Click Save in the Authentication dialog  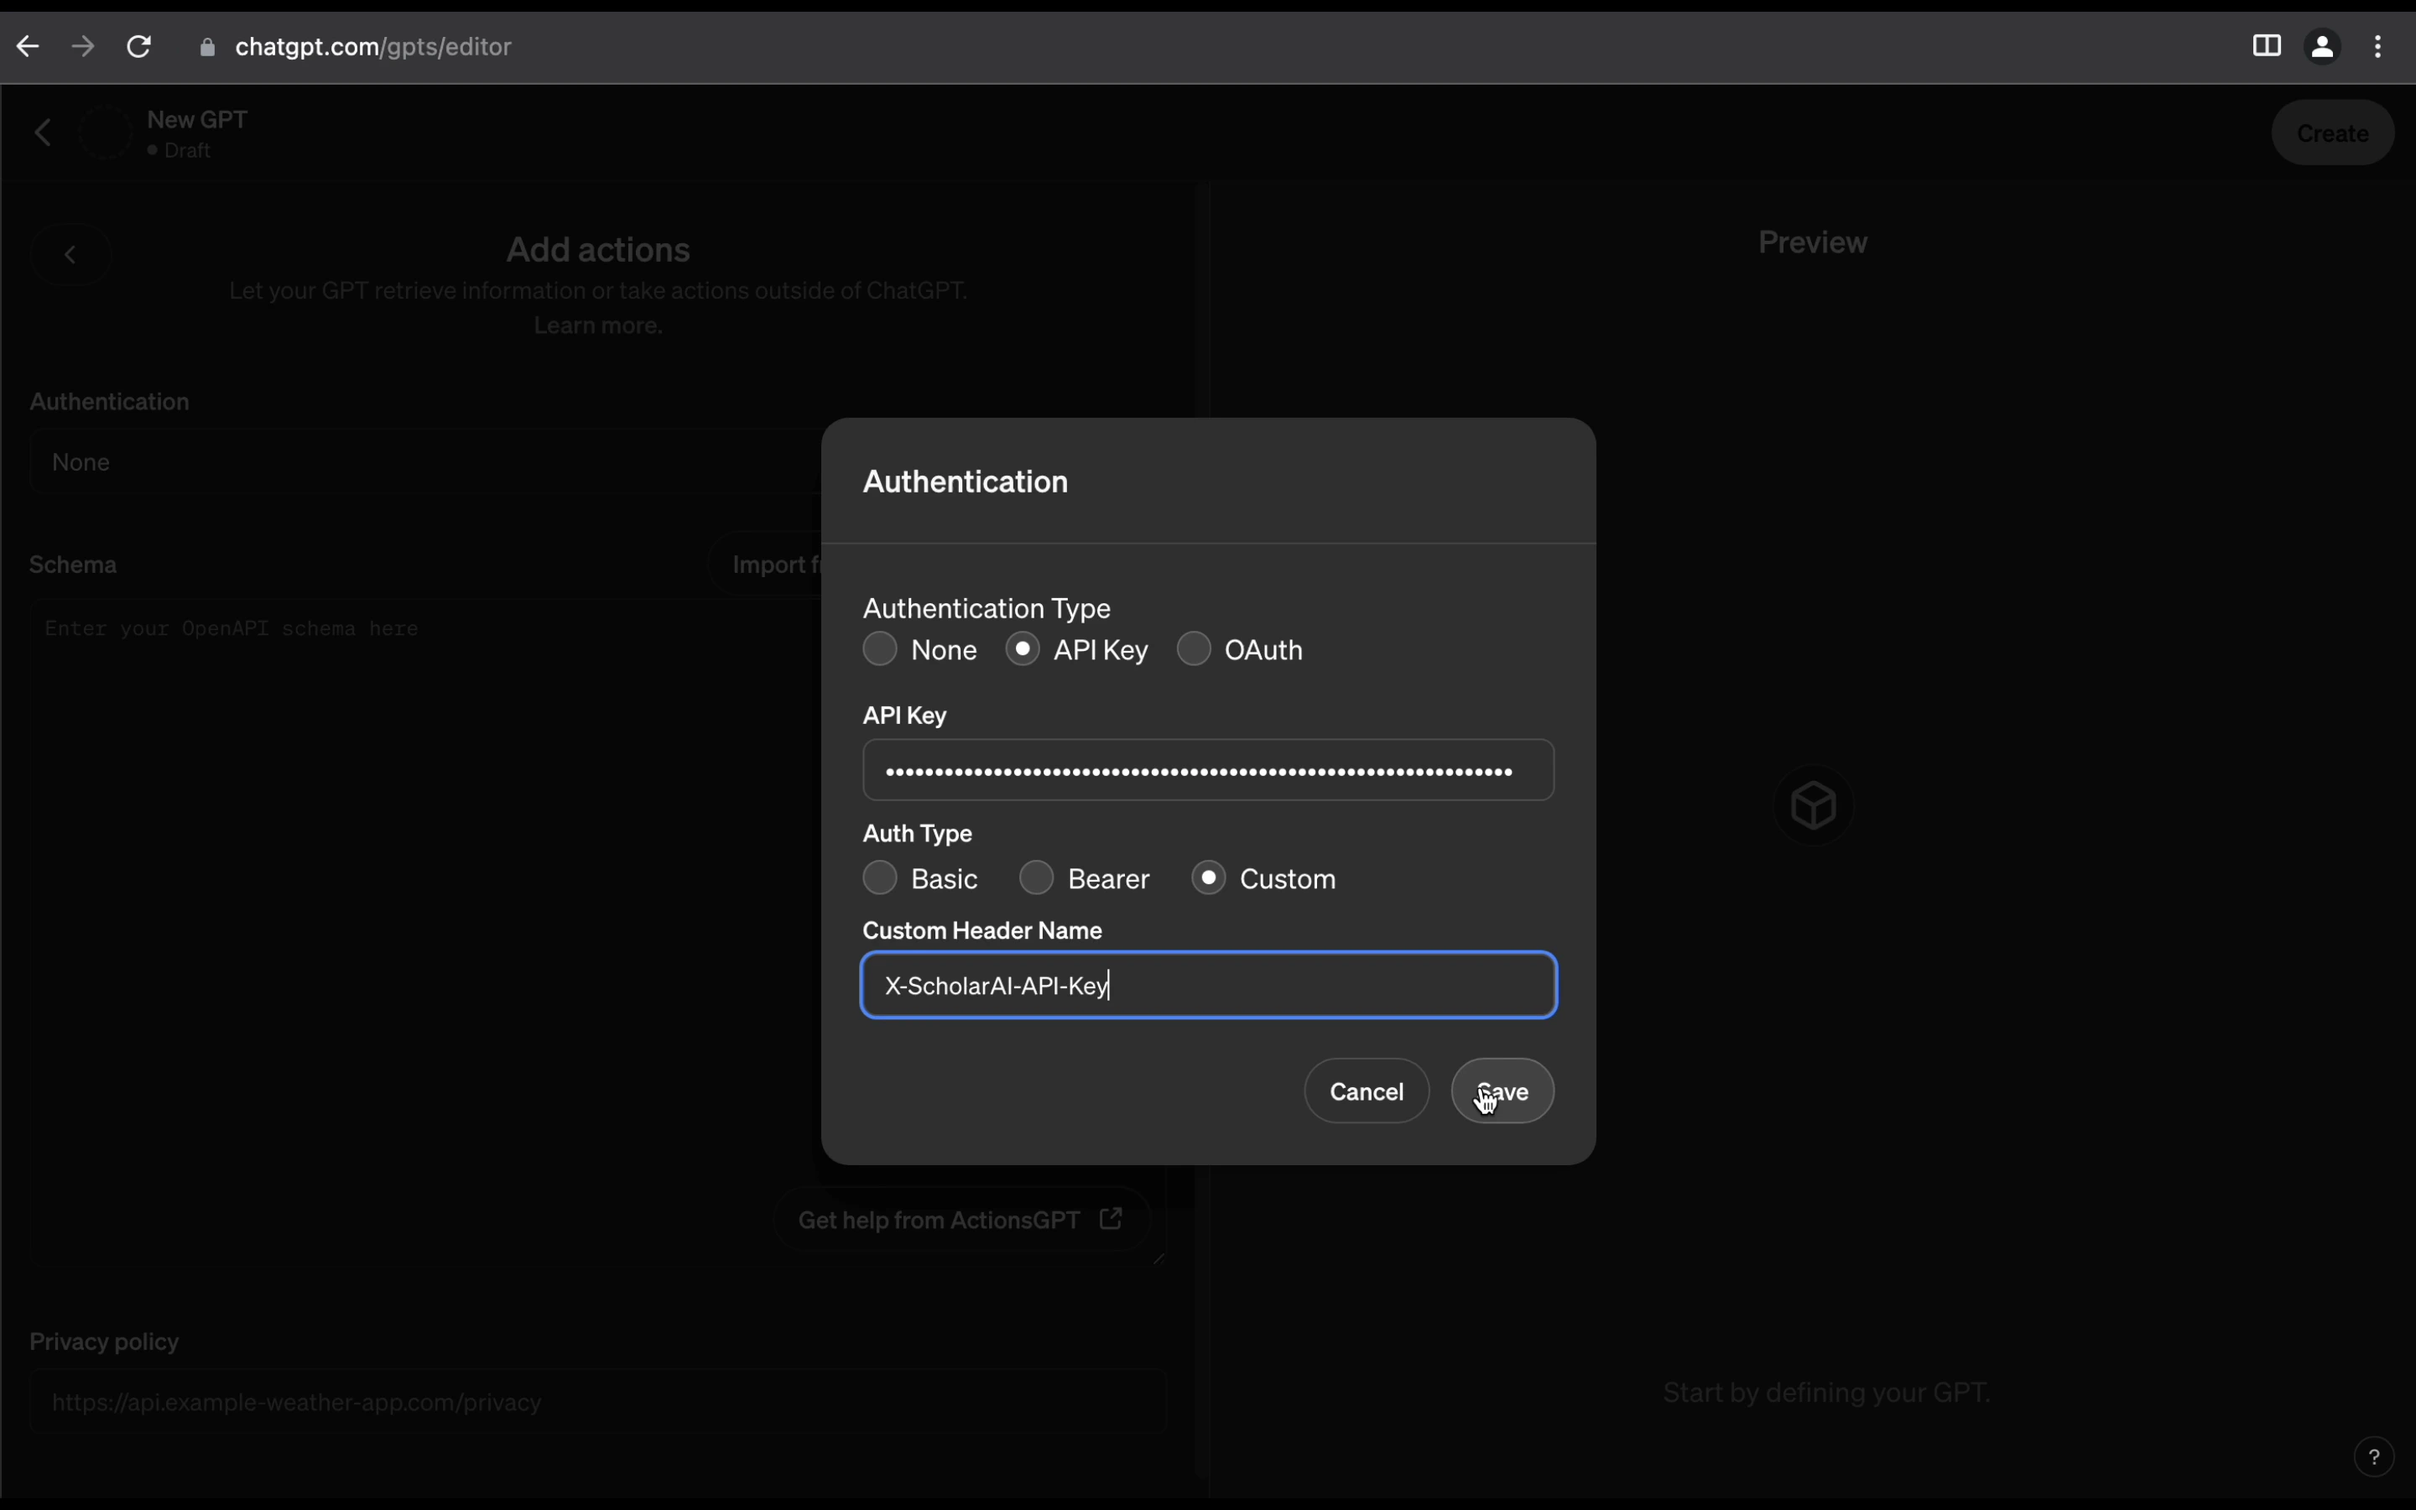point(1502,1091)
